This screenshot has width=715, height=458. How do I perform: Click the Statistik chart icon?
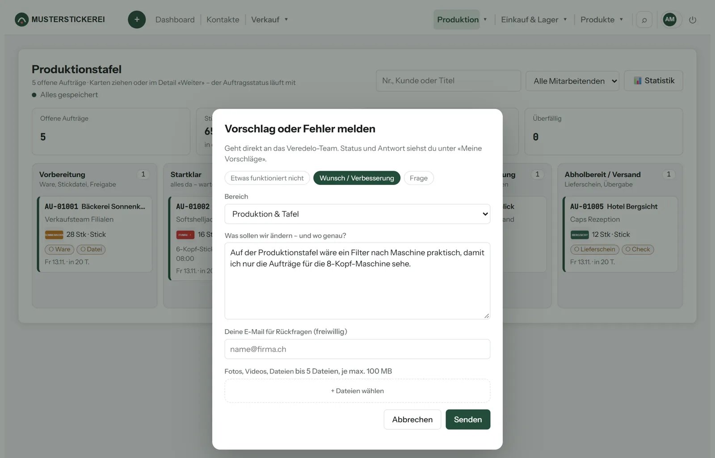tap(638, 80)
